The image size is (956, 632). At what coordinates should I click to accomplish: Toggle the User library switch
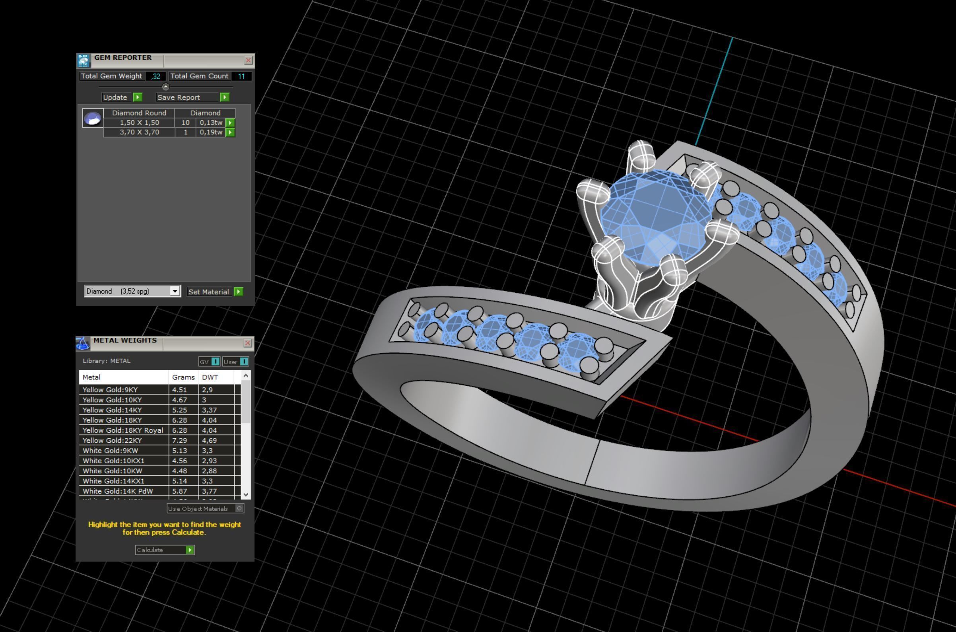click(244, 362)
